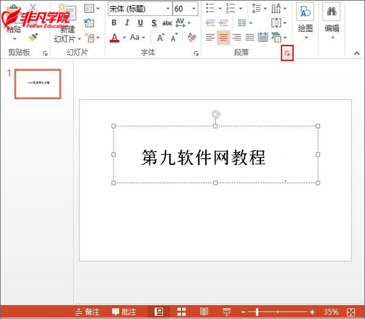This screenshot has width=365, height=319.
Task: Reset the slide layout
Action: [x=89, y=23]
